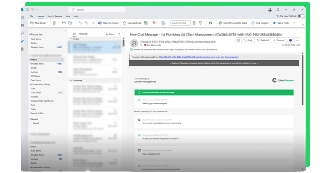Click the account profile picture

tap(270, 9)
